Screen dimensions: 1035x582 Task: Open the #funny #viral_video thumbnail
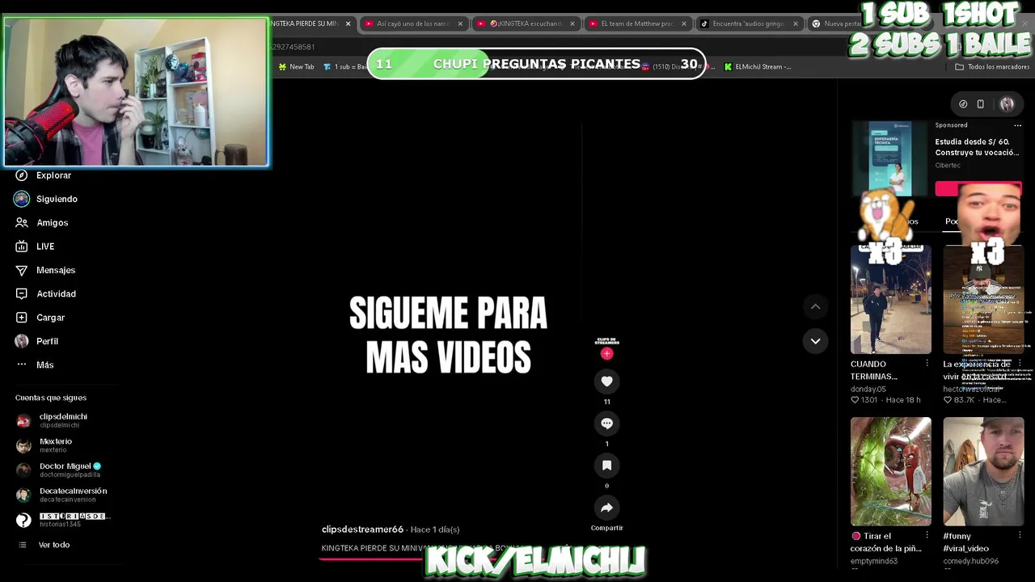point(983,471)
